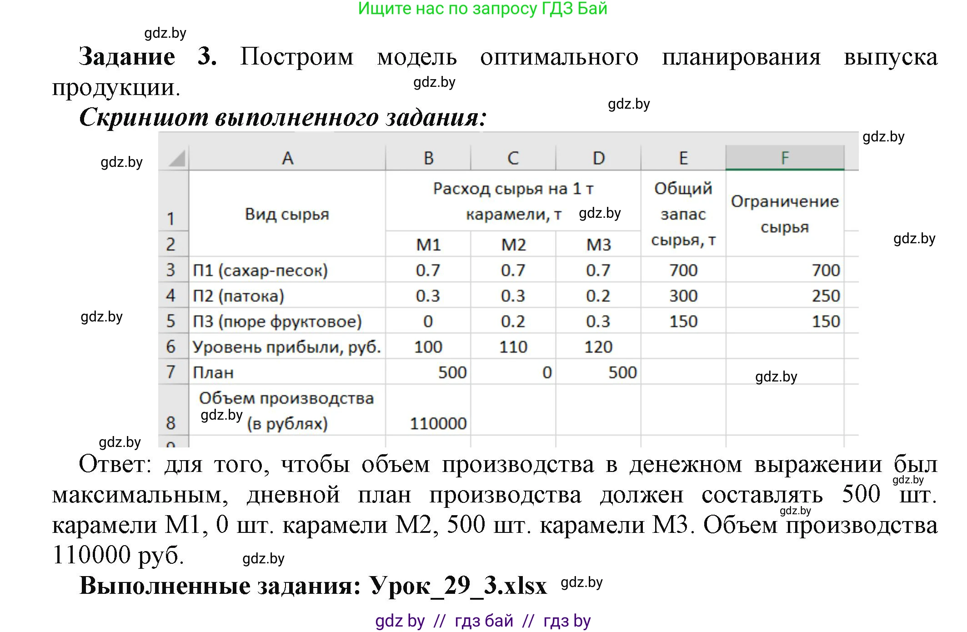Click cell D5 with value 0.3

pos(598,321)
